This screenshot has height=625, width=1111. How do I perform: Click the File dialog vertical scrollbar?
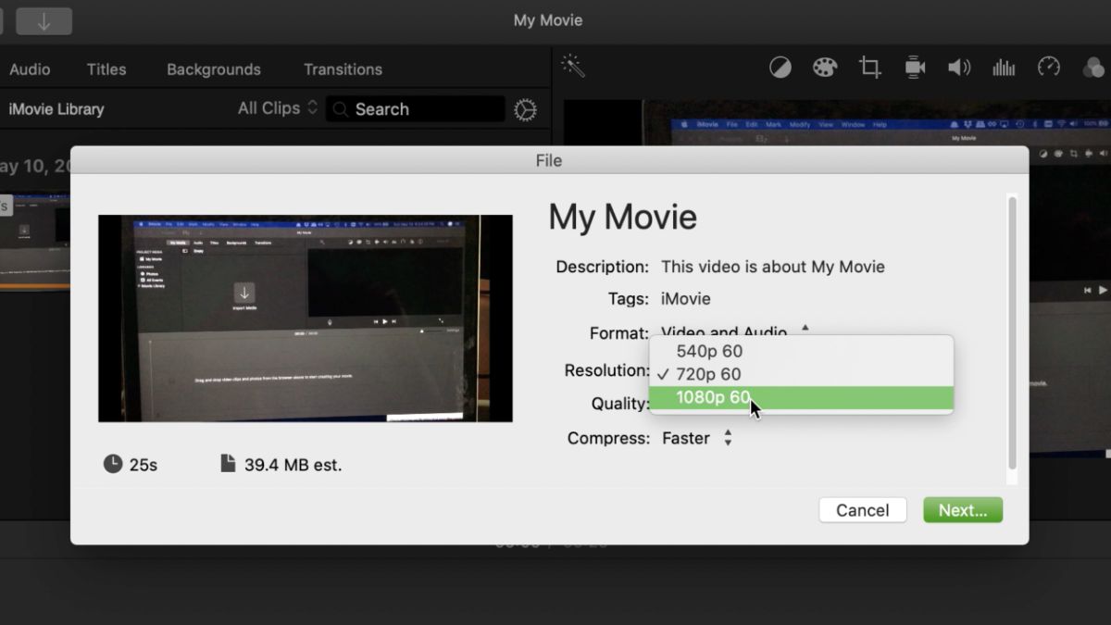point(1012,333)
